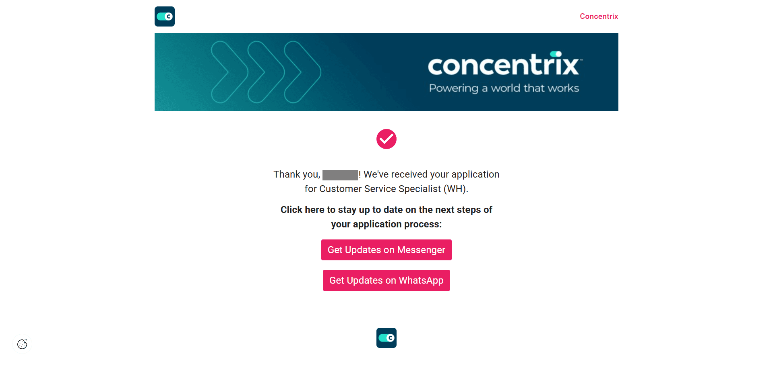Click the concentrix wordmark in the banner
The image size is (773, 366).
point(503,65)
